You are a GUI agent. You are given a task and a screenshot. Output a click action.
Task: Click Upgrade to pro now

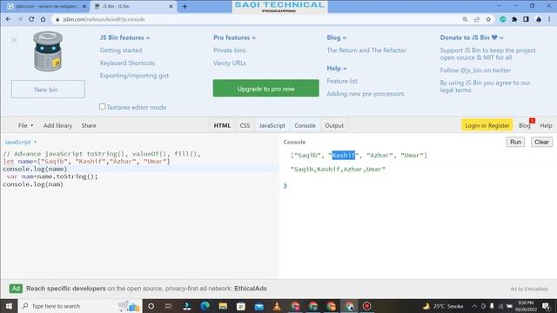[266, 89]
